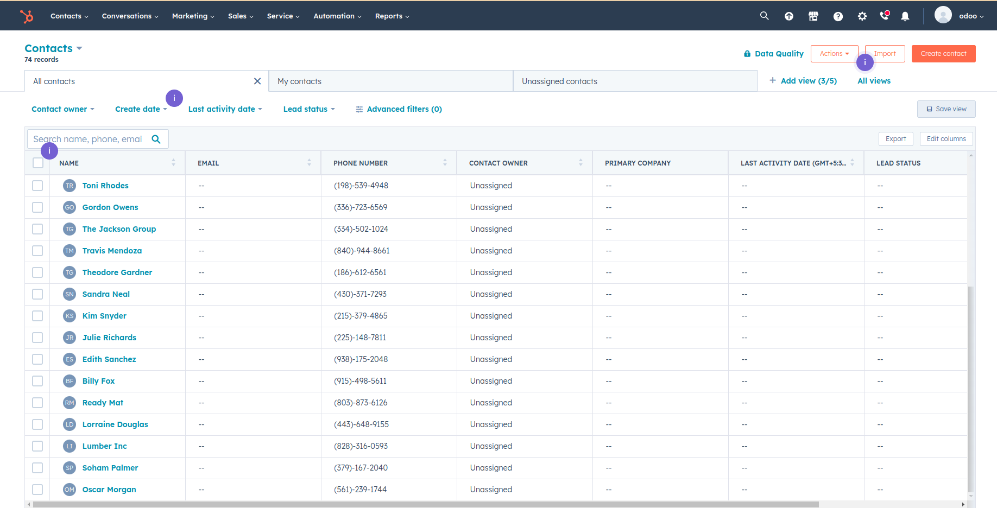Open the Gordon Owens contact link
Viewport: 997px width, 508px height.
coord(110,207)
